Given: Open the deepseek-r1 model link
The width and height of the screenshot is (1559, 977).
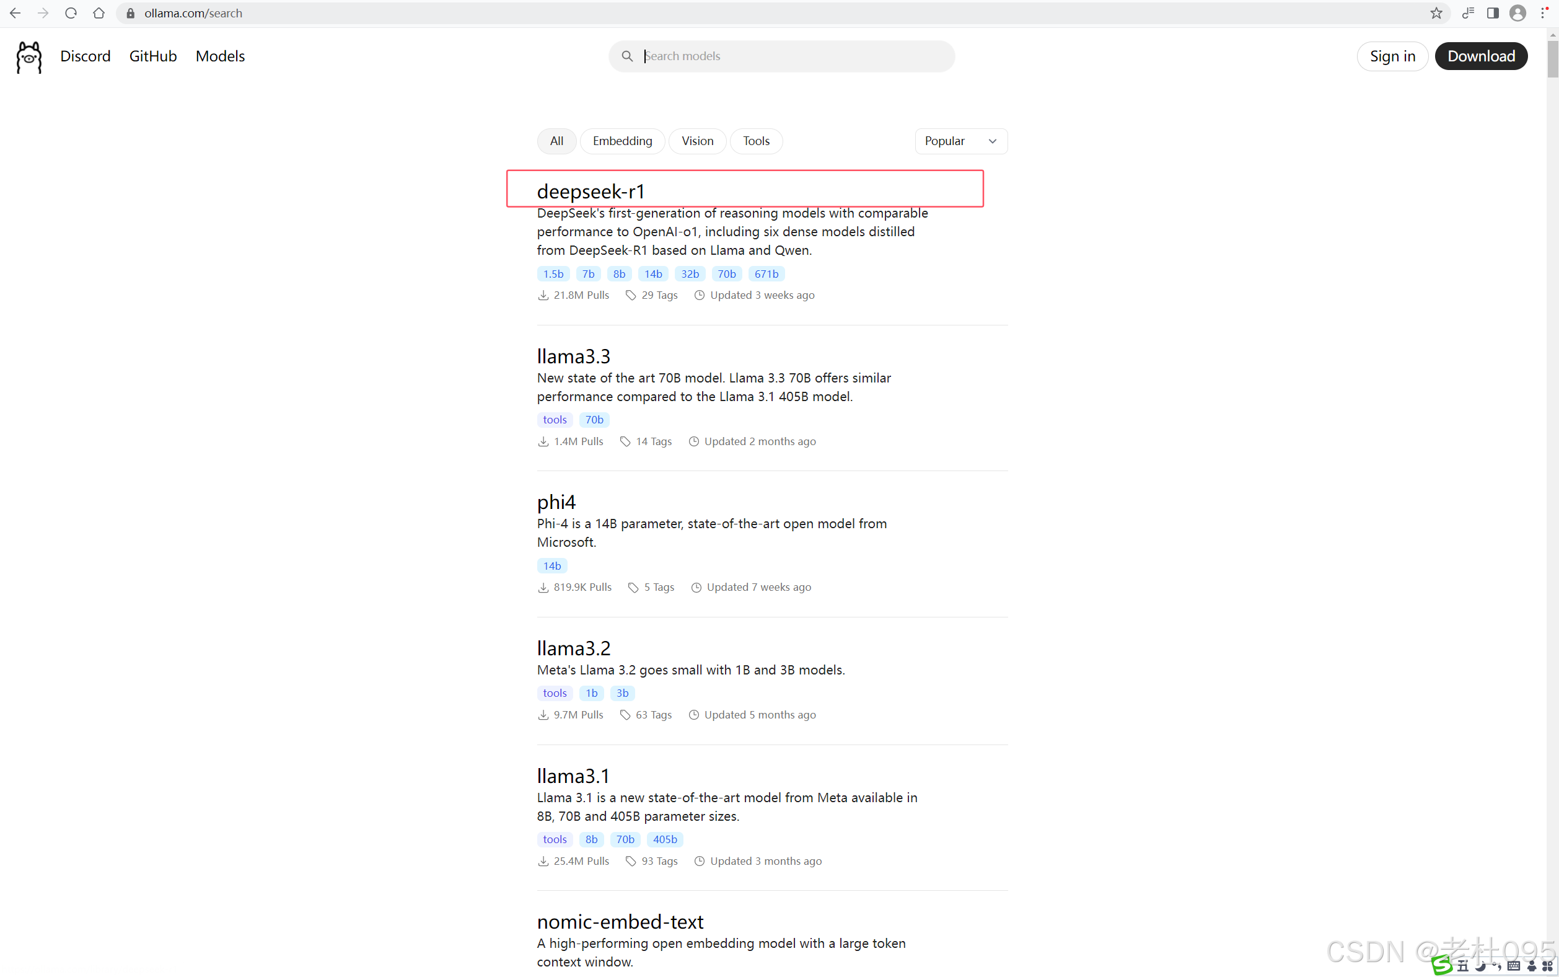Looking at the screenshot, I should [x=591, y=192].
